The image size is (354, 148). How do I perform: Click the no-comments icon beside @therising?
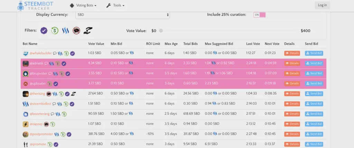(49, 94)
